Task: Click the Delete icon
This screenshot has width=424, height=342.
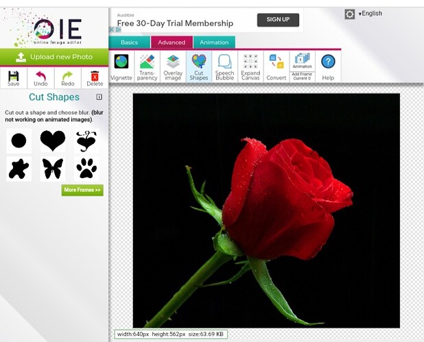Action: pyautogui.click(x=95, y=77)
